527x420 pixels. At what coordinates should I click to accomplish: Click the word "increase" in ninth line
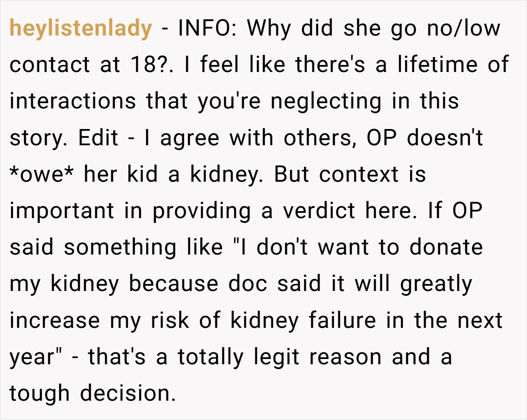54,321
